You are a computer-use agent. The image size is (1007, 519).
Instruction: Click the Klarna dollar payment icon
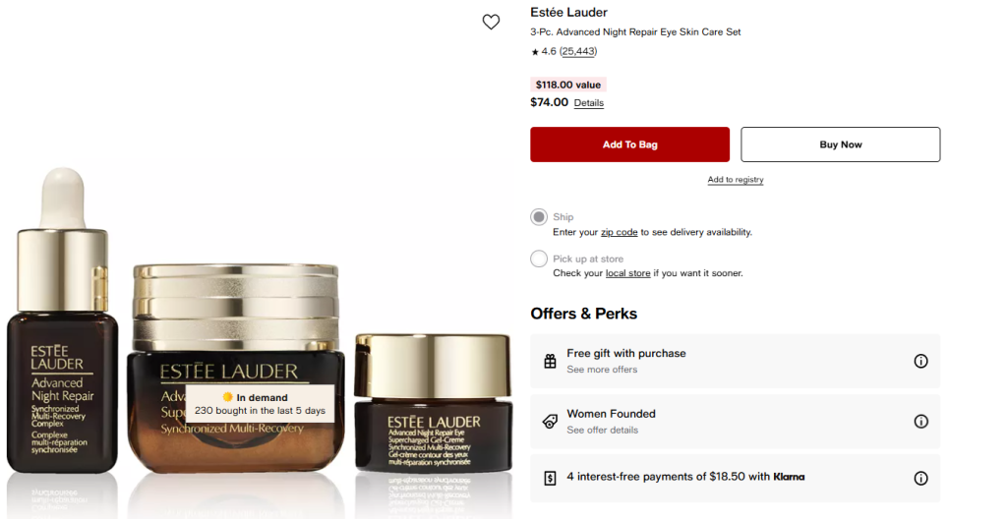tap(551, 478)
